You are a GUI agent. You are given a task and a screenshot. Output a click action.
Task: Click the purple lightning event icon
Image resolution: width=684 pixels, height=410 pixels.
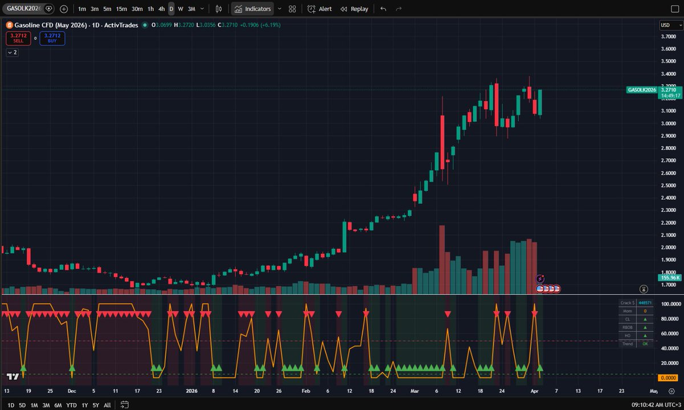tap(541, 278)
